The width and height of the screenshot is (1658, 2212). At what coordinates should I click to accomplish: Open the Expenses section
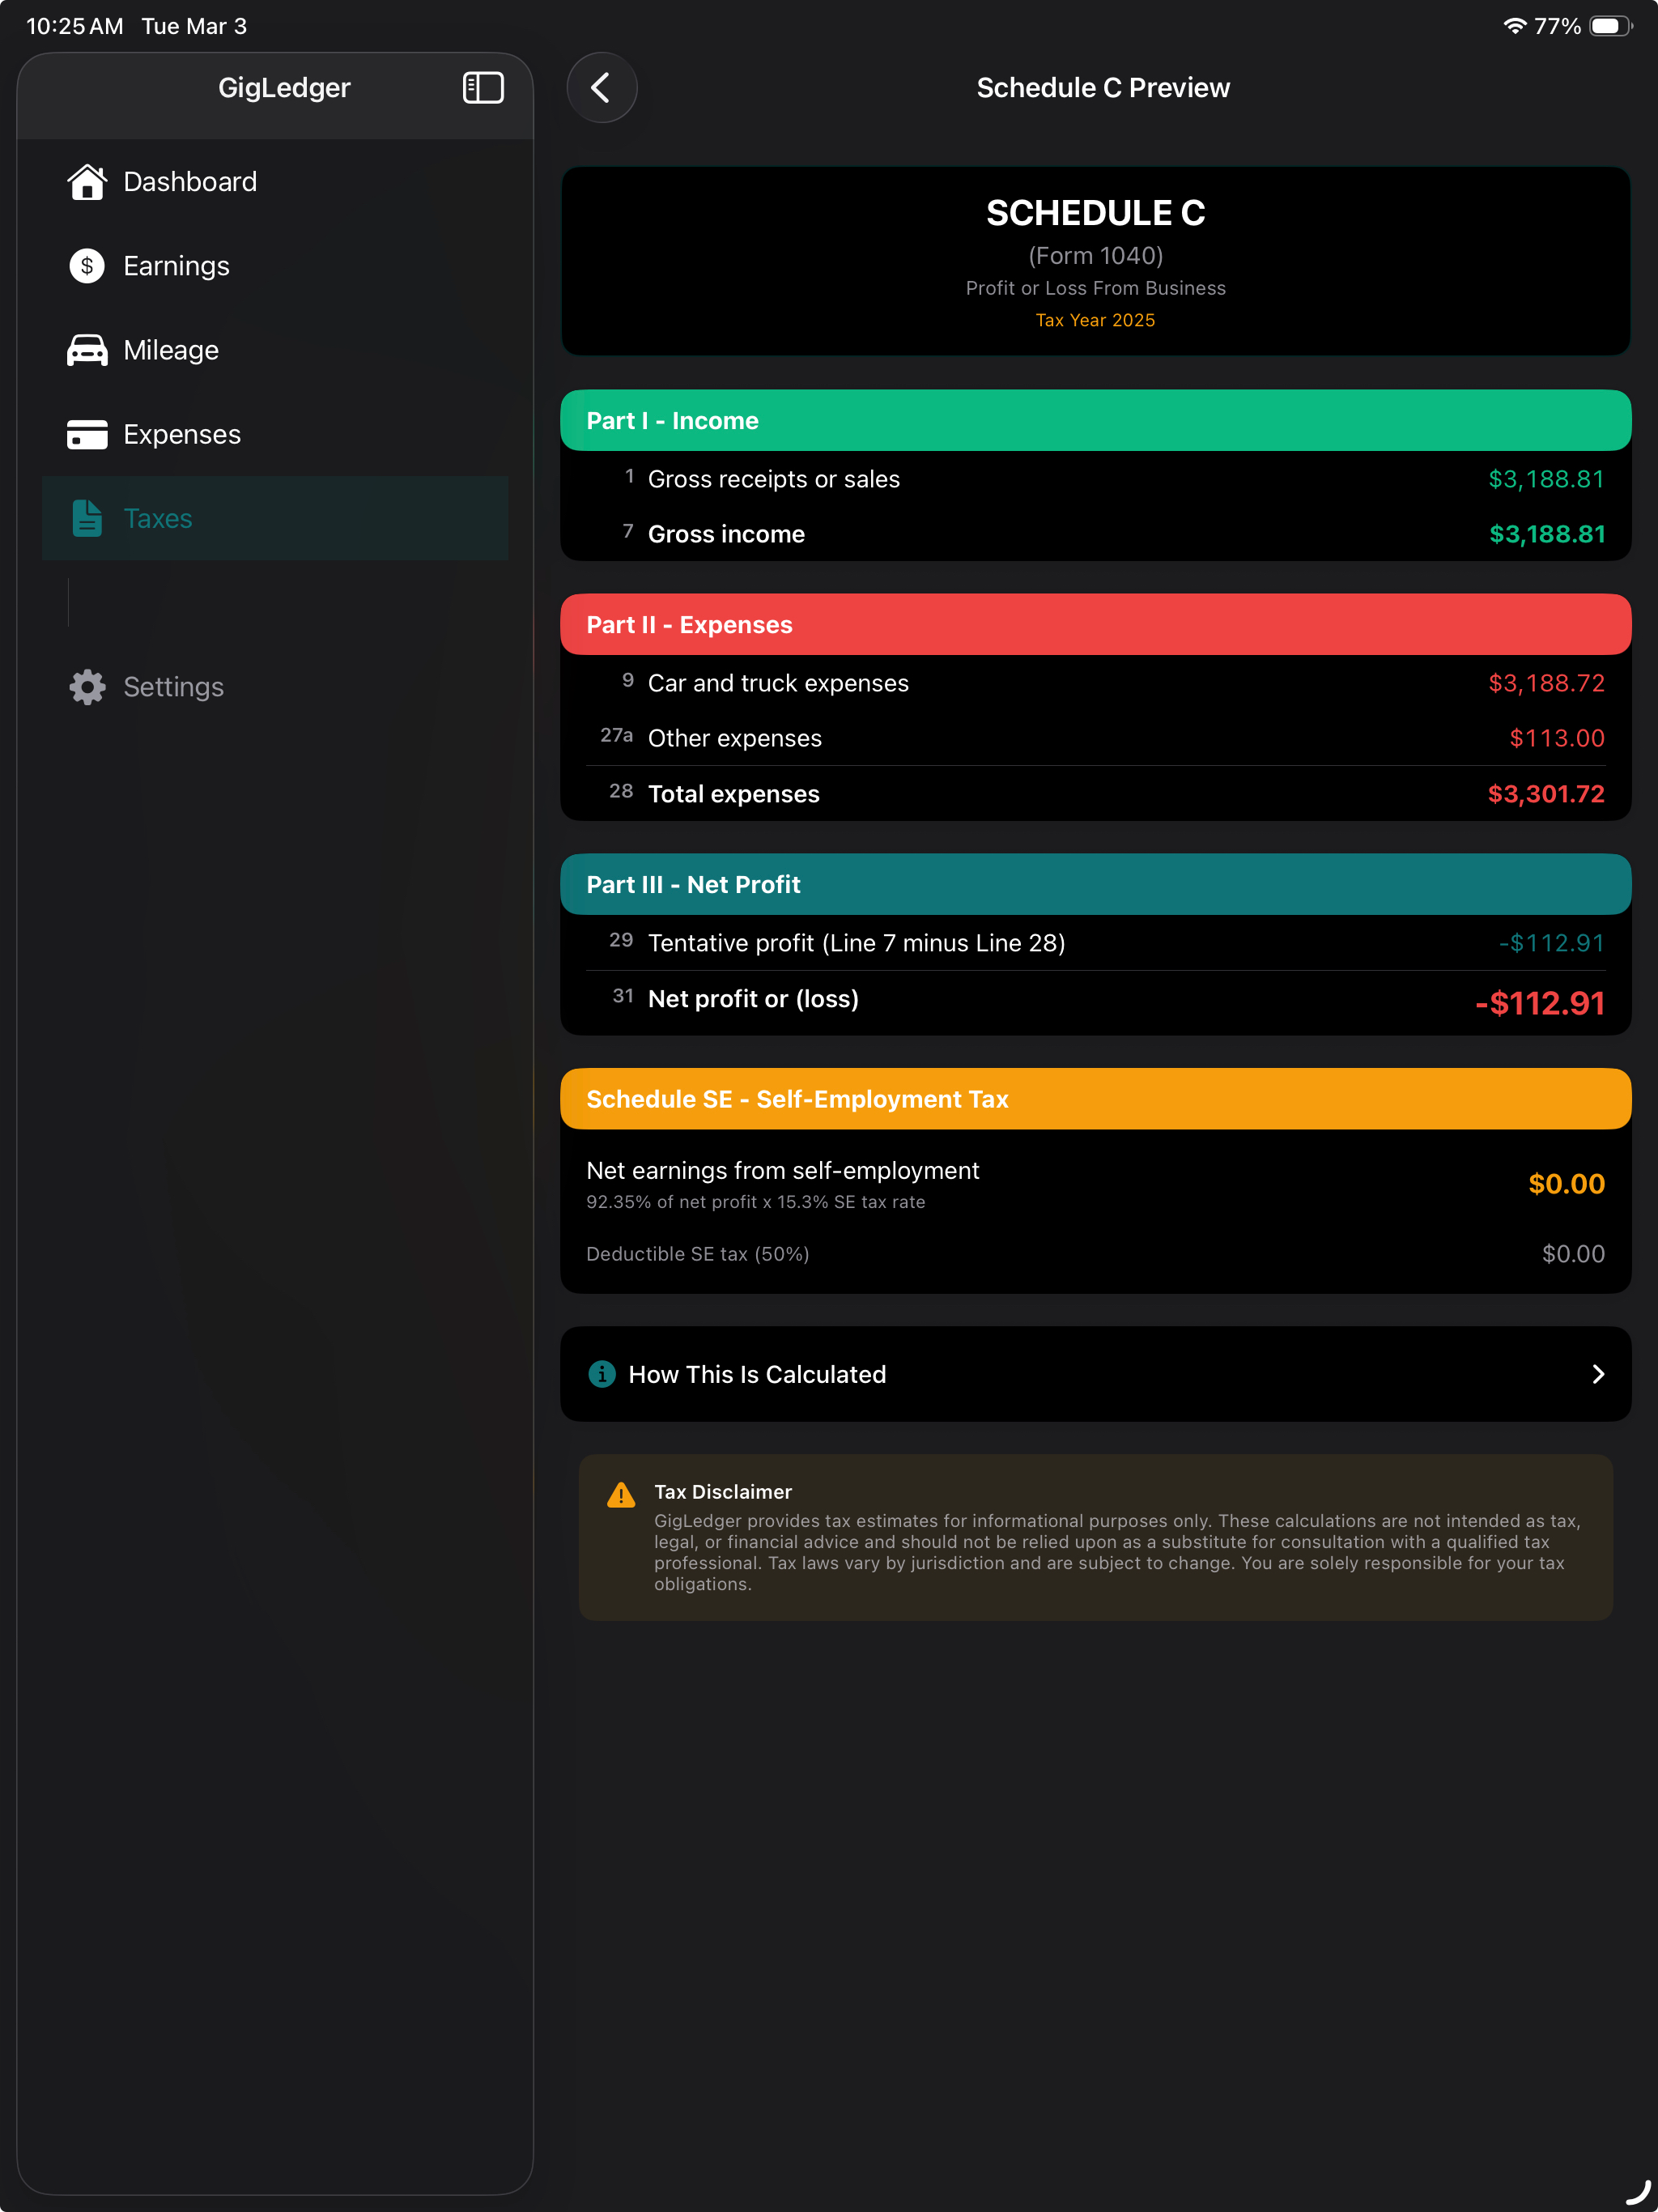[x=275, y=434]
